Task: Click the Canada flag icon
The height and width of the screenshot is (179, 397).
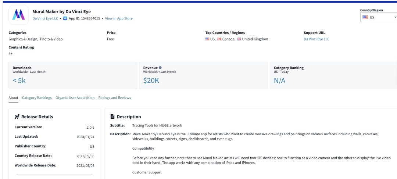Action: (219, 39)
